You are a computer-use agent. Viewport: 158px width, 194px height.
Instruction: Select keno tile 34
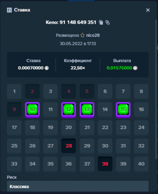(32, 164)
